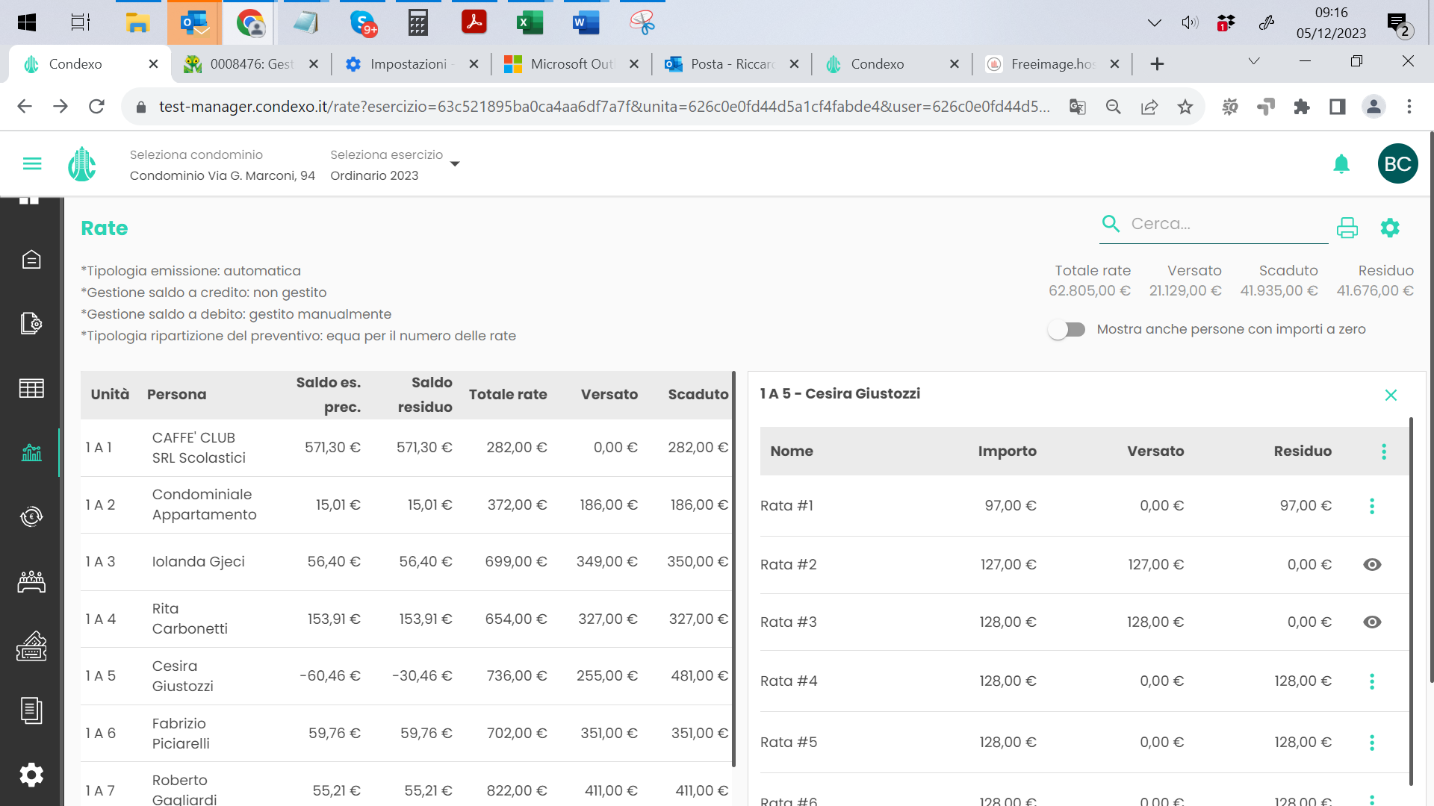View payment details for Rata #3
The height and width of the screenshot is (806, 1434).
(1372, 622)
